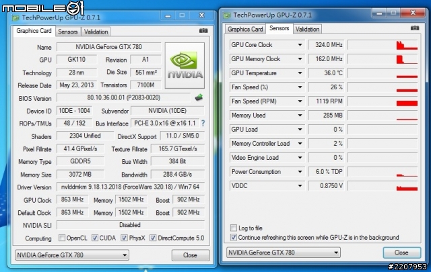Click the GPU Core Clock history graph
431x272 pixels.
383,45
